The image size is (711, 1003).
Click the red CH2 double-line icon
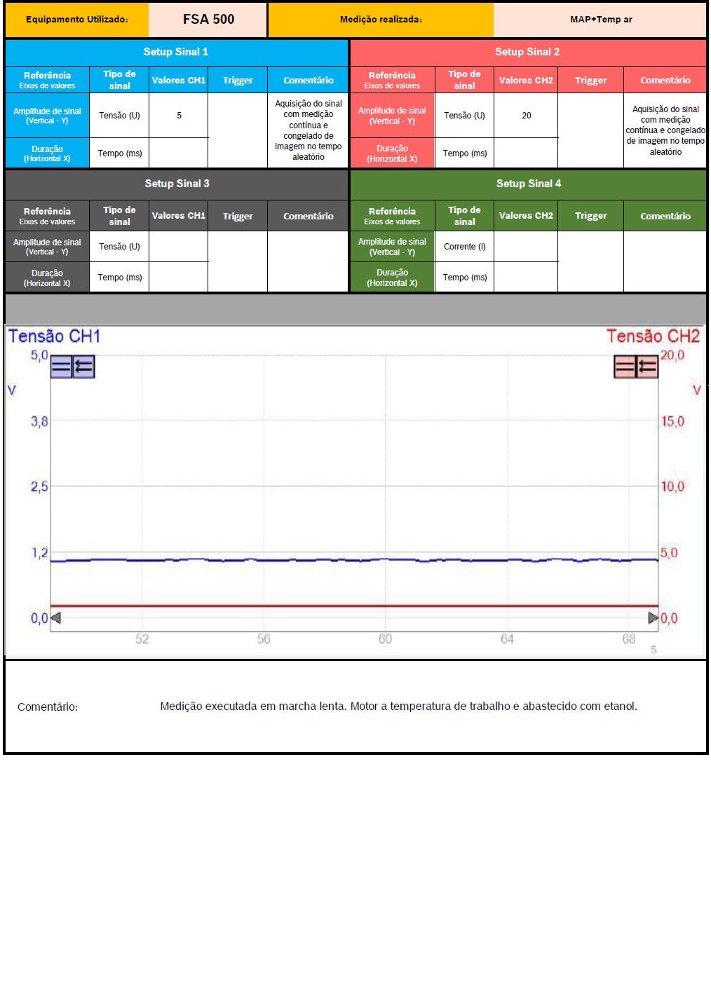click(x=624, y=367)
